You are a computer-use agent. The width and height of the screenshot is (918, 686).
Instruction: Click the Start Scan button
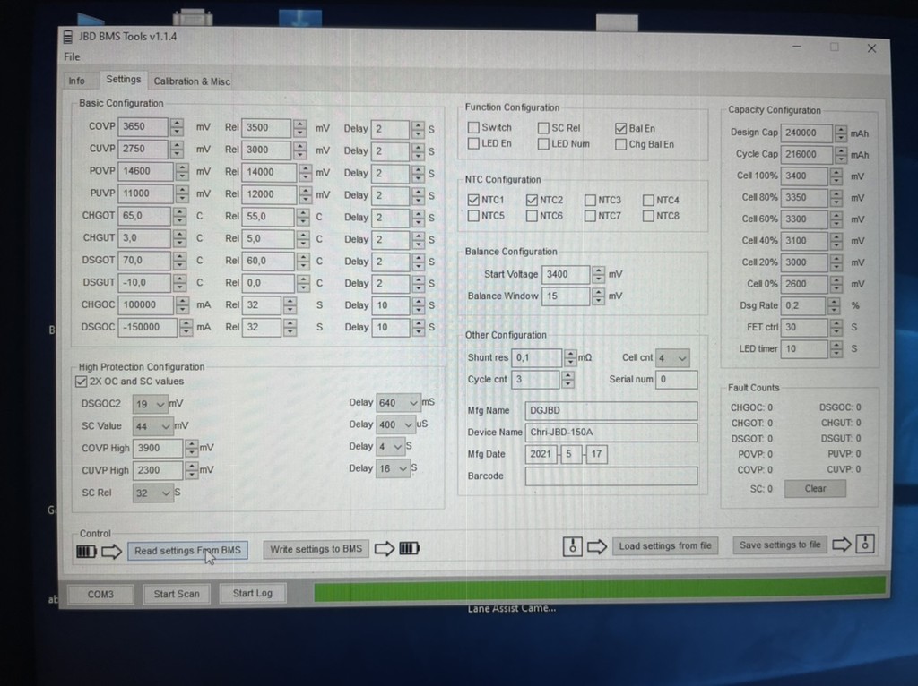177,594
